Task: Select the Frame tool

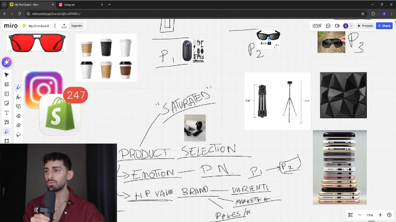Action: [x=6, y=141]
